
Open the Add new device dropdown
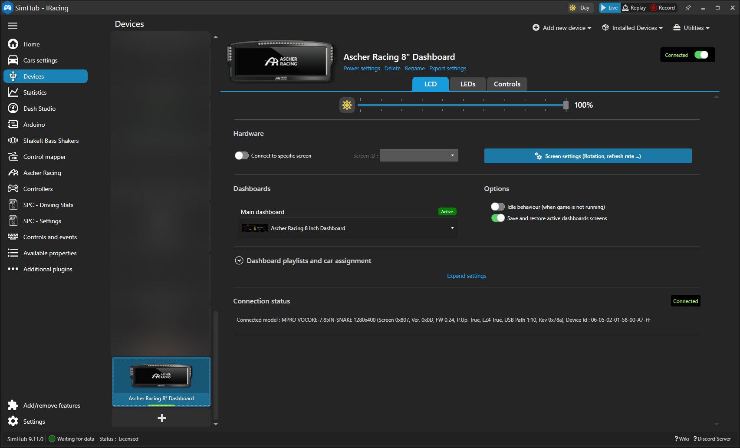[562, 28]
